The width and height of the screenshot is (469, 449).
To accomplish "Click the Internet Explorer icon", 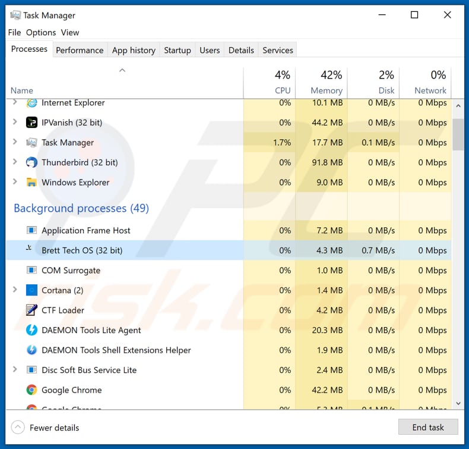I will click(32, 103).
